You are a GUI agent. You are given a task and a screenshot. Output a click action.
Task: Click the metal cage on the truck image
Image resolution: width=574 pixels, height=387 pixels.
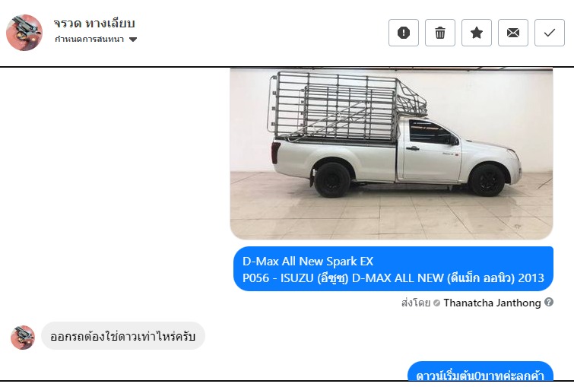tap(346, 106)
